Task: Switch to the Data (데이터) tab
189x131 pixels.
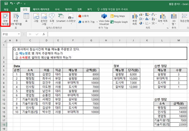Action: (x=68, y=9)
